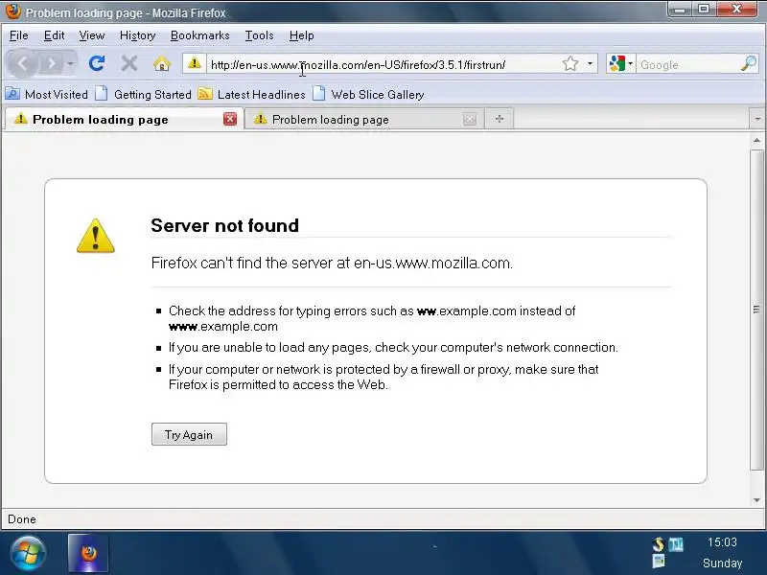Open the Edit menu
This screenshot has width=767, height=575.
pyautogui.click(x=54, y=35)
